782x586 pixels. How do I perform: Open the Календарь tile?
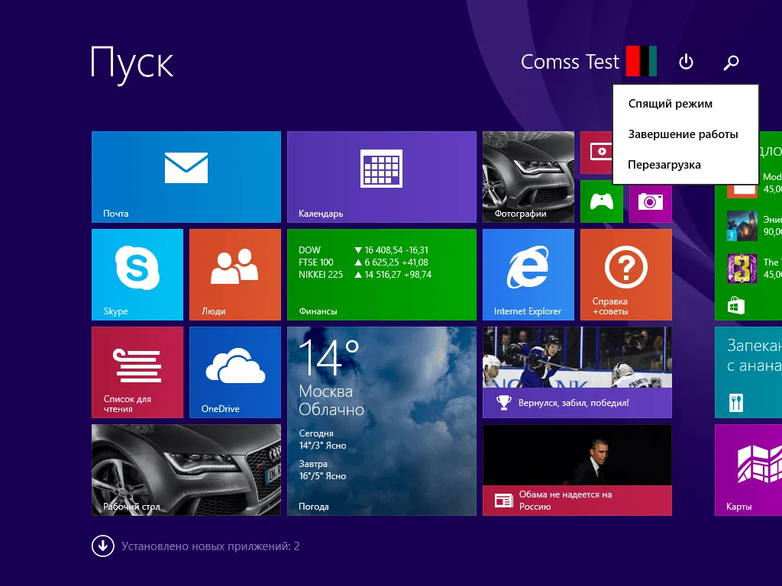pyautogui.click(x=381, y=175)
